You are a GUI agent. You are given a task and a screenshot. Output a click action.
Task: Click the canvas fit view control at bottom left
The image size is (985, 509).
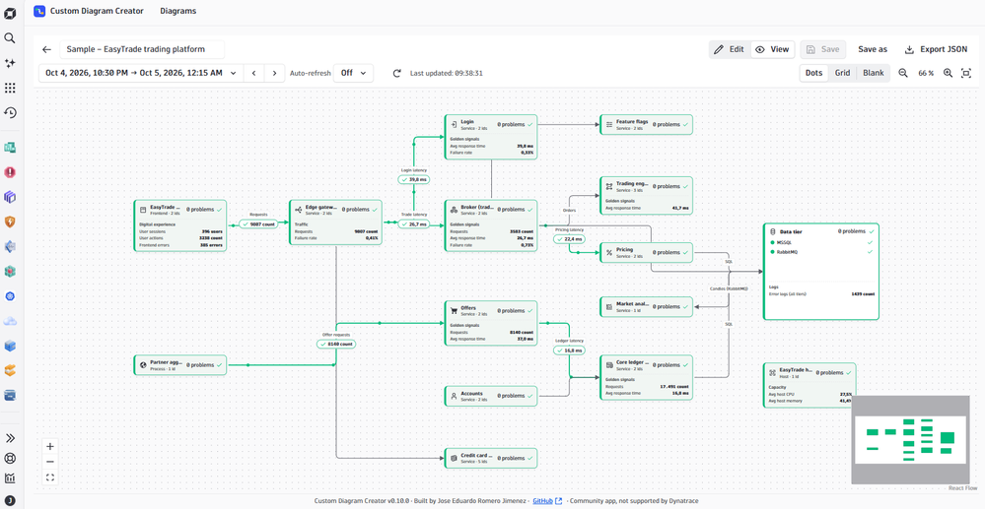[50, 477]
